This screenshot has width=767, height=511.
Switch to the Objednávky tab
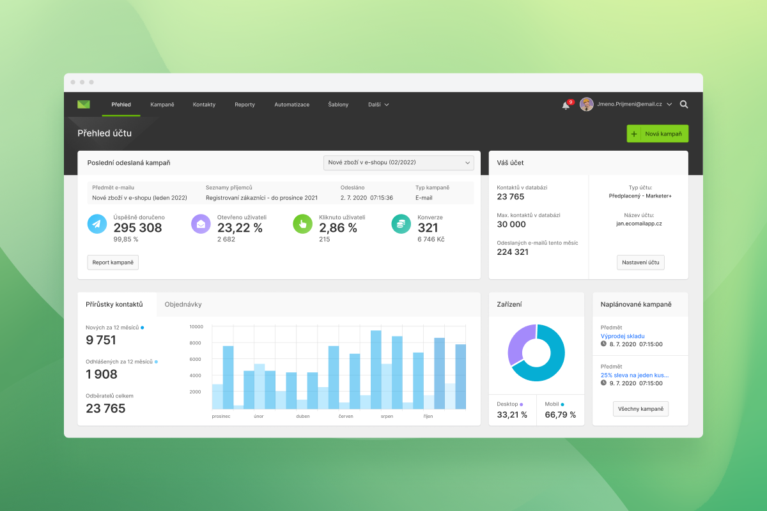(x=183, y=304)
